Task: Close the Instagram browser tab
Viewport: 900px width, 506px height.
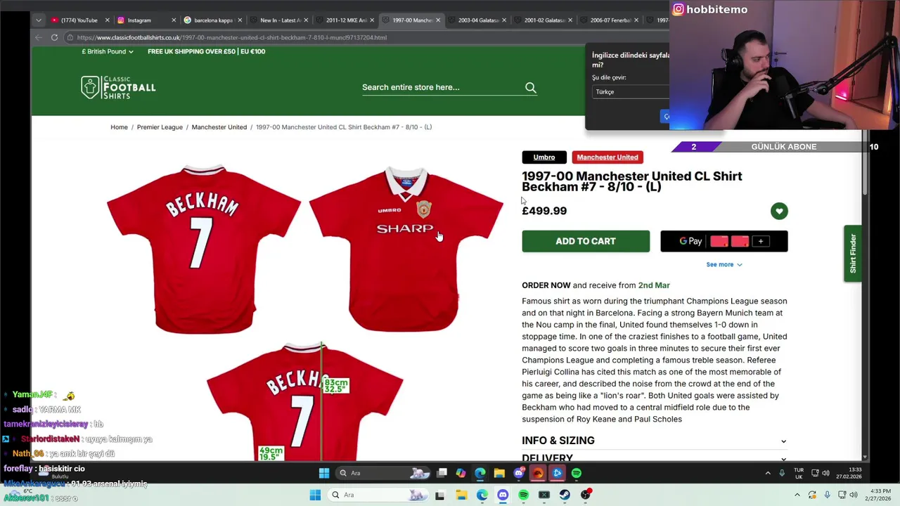Action: pos(174,20)
